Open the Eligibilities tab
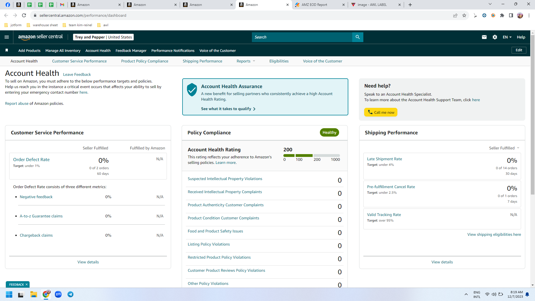This screenshot has width=535, height=301. pyautogui.click(x=279, y=61)
